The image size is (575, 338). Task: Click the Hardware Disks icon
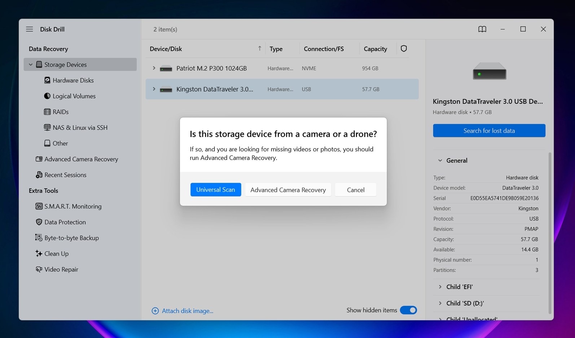[47, 80]
